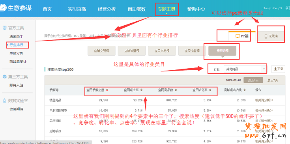Click the 第三方工具 cube icon

click(4, 77)
